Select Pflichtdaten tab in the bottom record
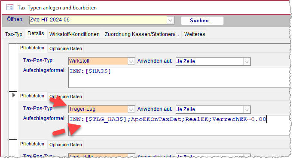This screenshot has width=293, height=160. [x=32, y=144]
